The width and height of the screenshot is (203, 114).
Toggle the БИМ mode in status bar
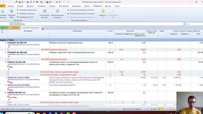click(x=154, y=109)
